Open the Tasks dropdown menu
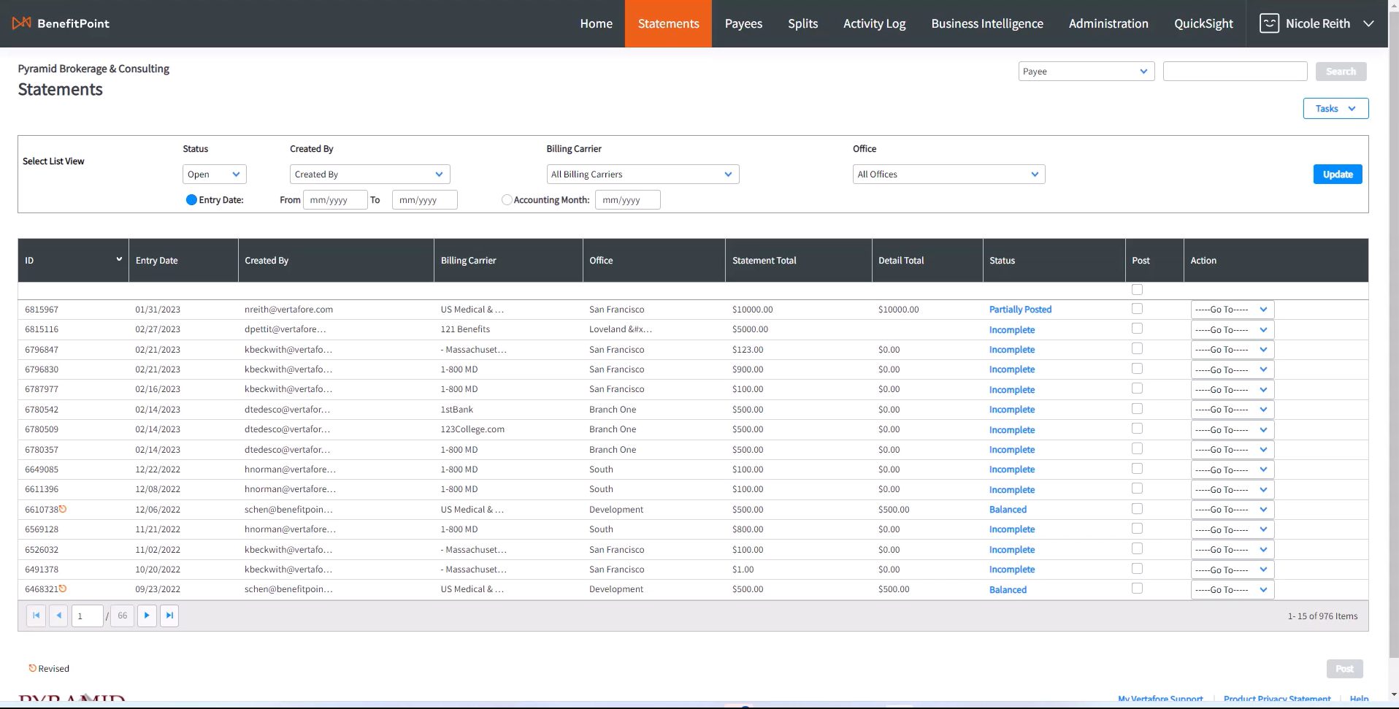Viewport: 1399px width, 709px height. pos(1335,109)
